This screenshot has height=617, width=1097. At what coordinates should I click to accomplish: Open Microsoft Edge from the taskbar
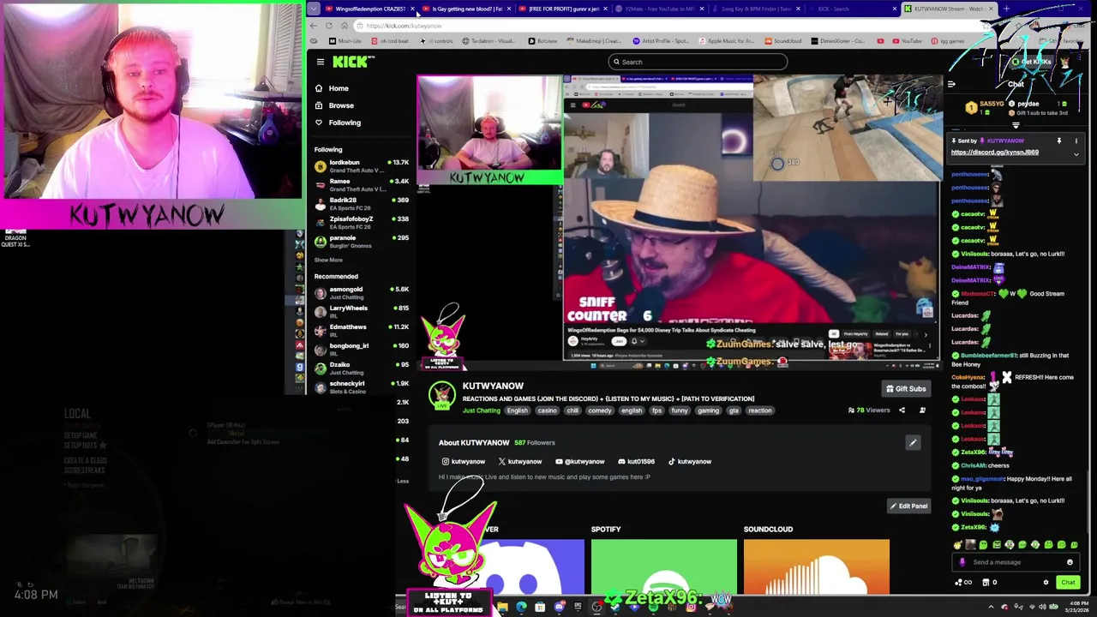click(522, 608)
